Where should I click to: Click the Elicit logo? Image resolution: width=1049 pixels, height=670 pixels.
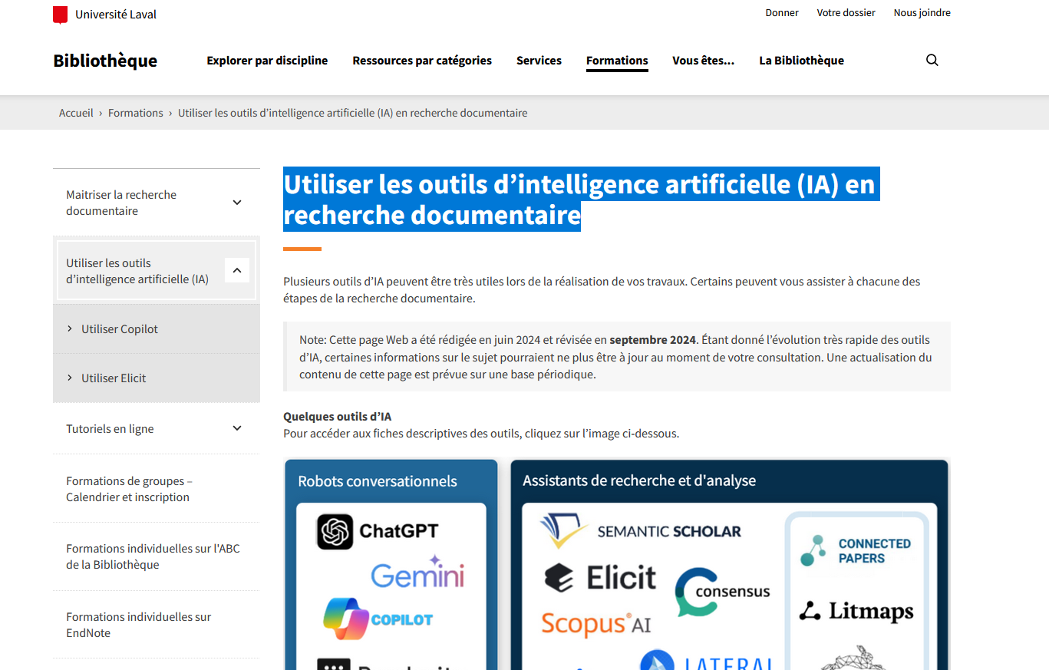tap(600, 578)
